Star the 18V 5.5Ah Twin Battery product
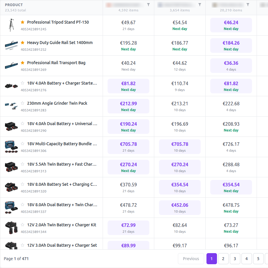The height and width of the screenshot is (268, 268). click(22, 164)
